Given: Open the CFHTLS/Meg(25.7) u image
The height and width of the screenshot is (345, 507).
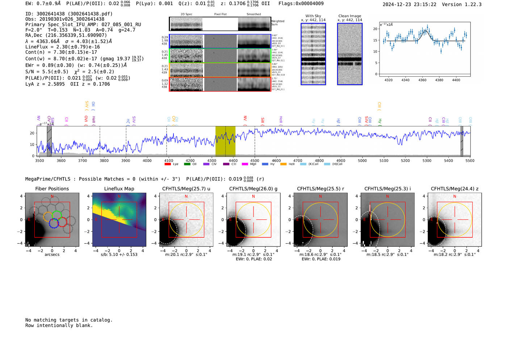Looking at the screenshot, I should 186,220.
